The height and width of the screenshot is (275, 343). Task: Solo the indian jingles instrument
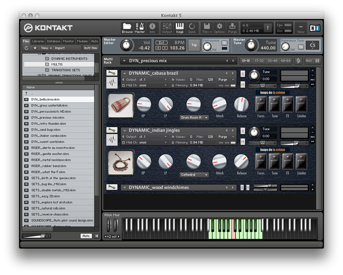coord(243,131)
